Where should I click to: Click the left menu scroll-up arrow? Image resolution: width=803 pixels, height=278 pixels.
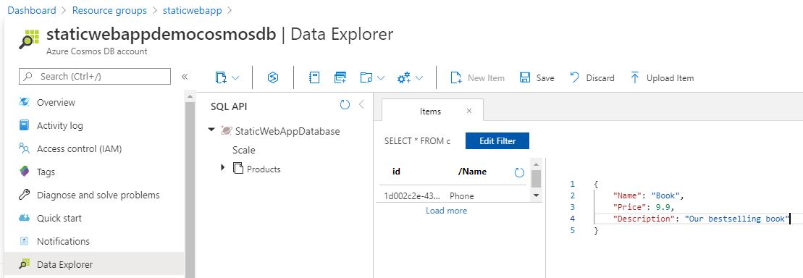click(x=190, y=97)
